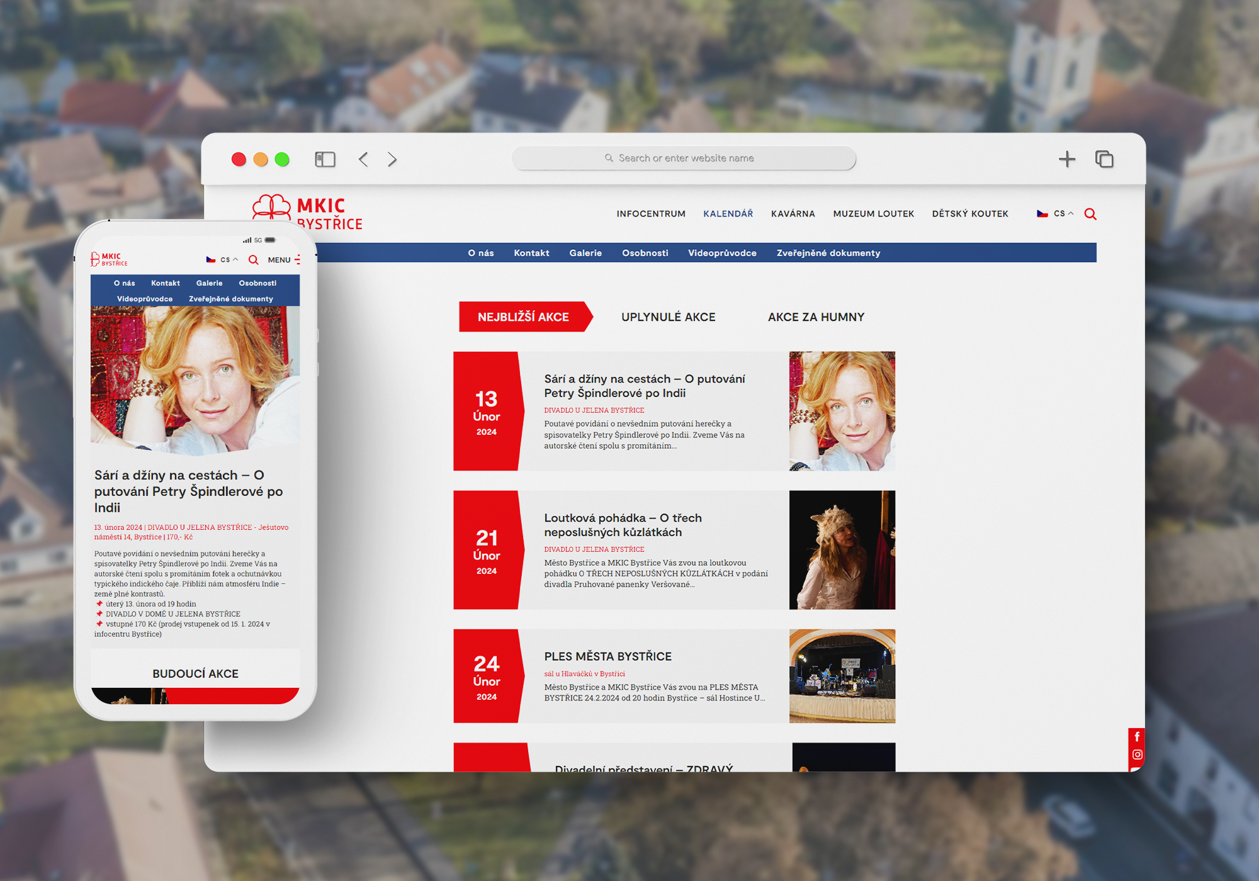Image resolution: width=1259 pixels, height=881 pixels.
Task: Open the mobile MENU hamburger
Action: pos(284,260)
